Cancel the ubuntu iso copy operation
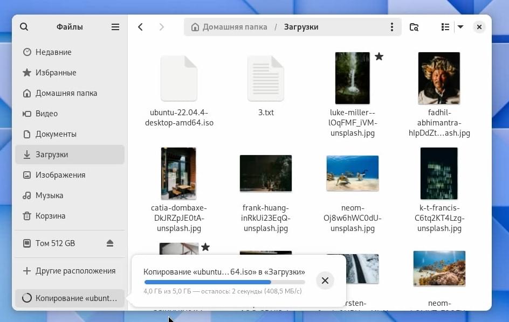 pyautogui.click(x=325, y=281)
